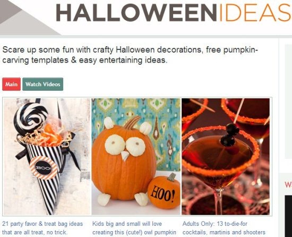The image size is (292, 237).
Task: Open the orange-rimmed cocktail photo
Action: 226,157
